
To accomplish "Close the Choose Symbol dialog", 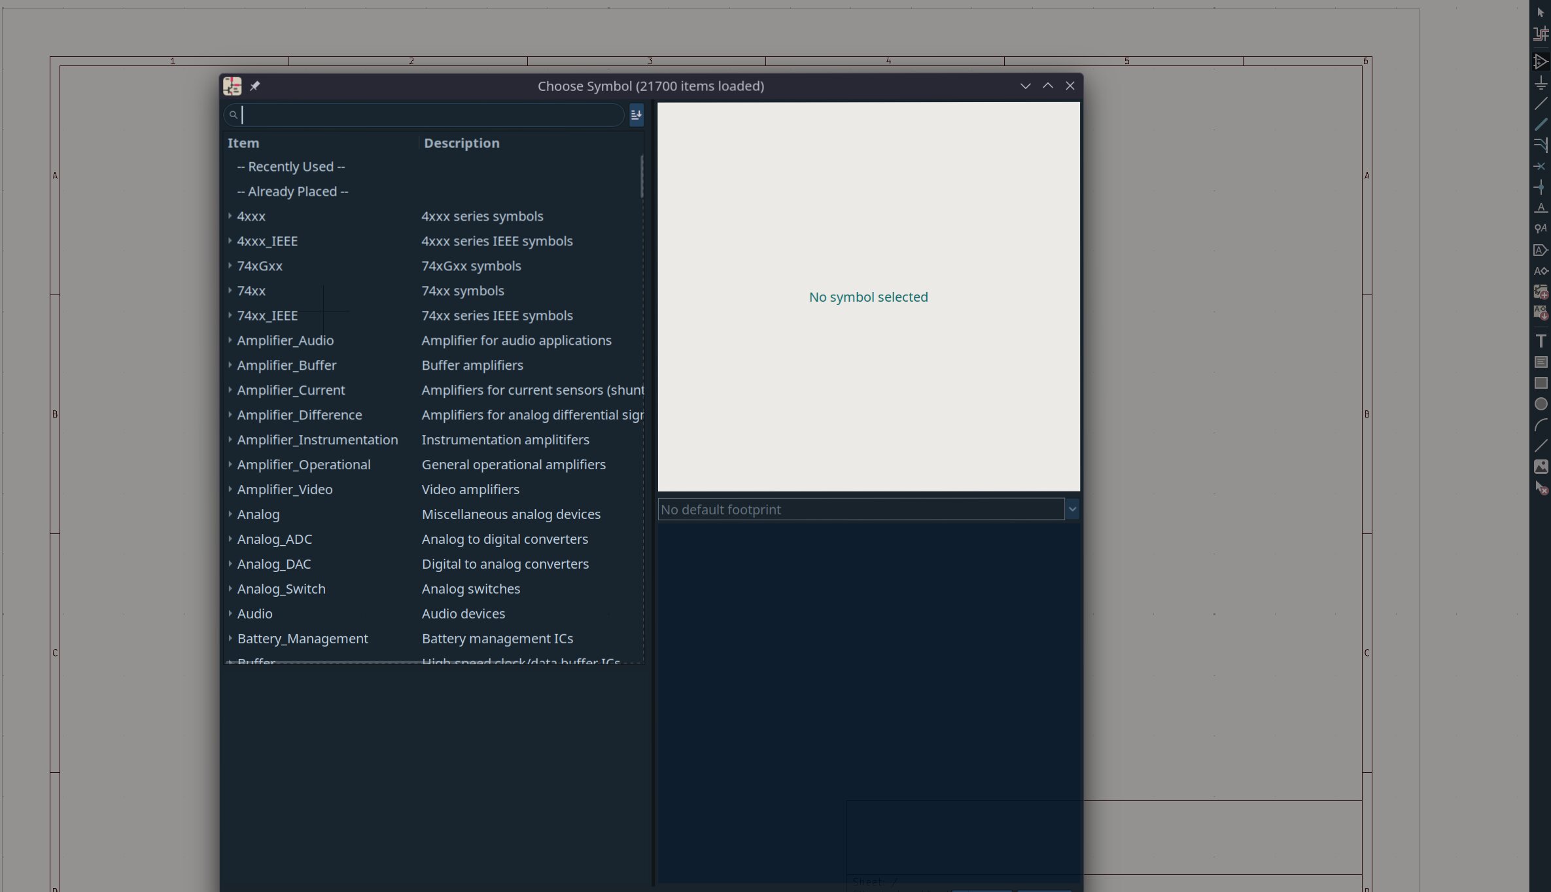I will point(1070,86).
